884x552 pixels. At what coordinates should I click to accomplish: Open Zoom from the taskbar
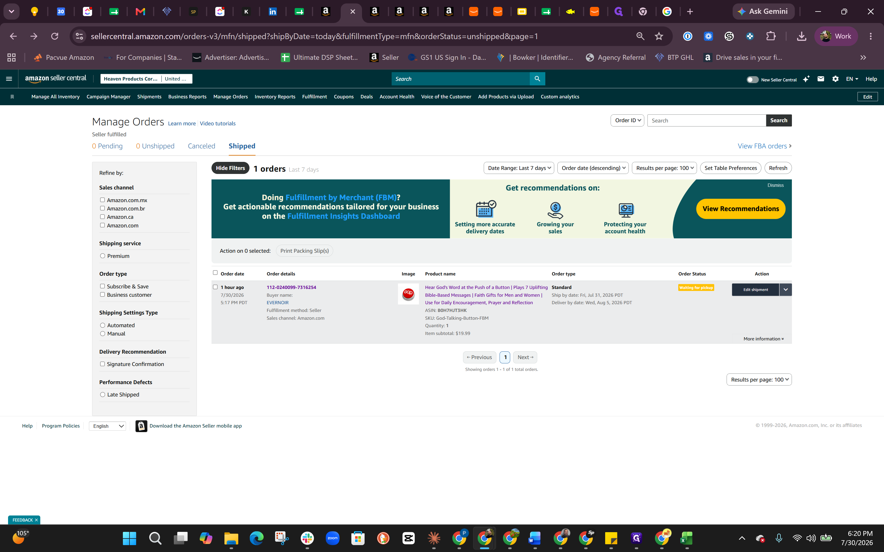pyautogui.click(x=332, y=538)
